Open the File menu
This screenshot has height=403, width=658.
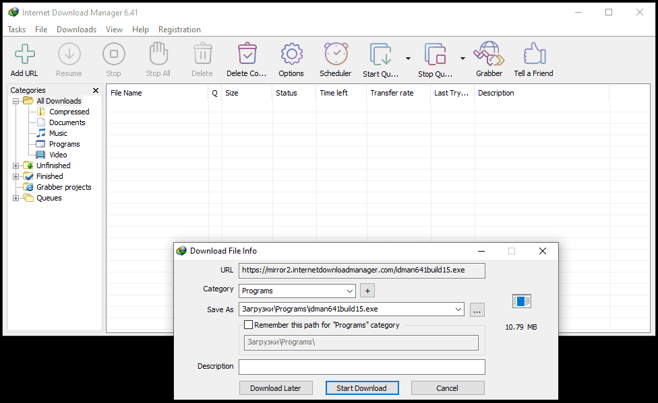point(41,30)
